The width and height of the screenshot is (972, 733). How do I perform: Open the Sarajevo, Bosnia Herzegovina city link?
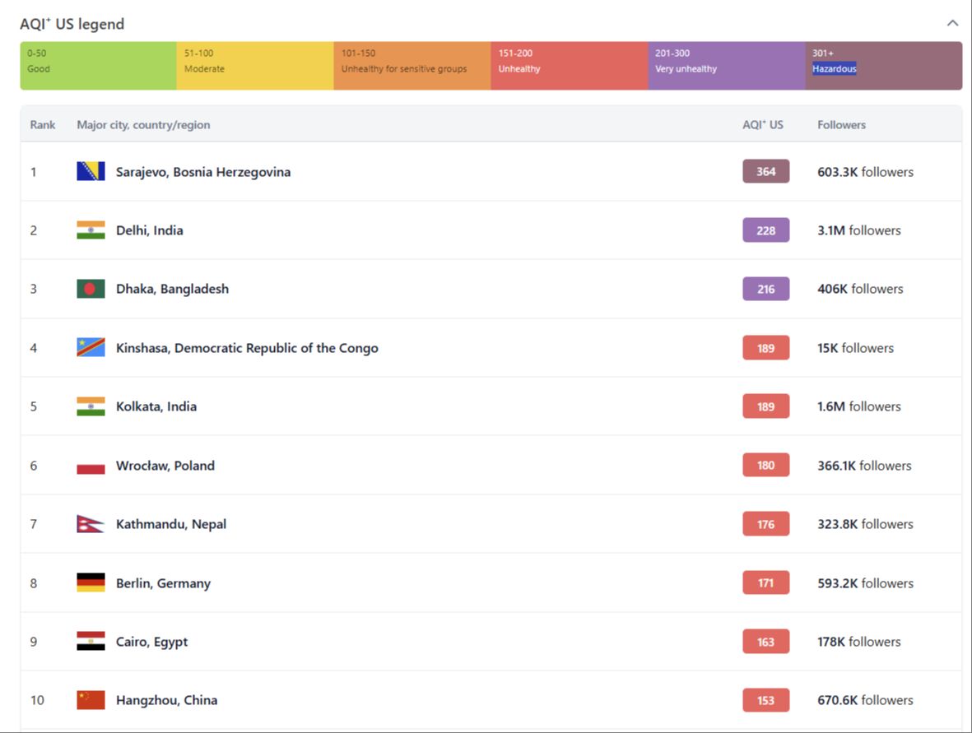[x=202, y=172]
